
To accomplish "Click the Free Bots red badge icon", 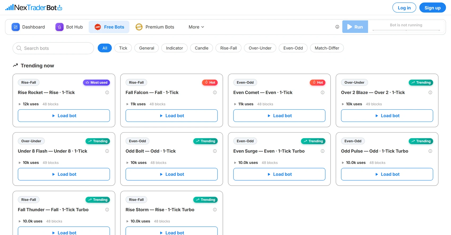I will [x=98, y=27].
